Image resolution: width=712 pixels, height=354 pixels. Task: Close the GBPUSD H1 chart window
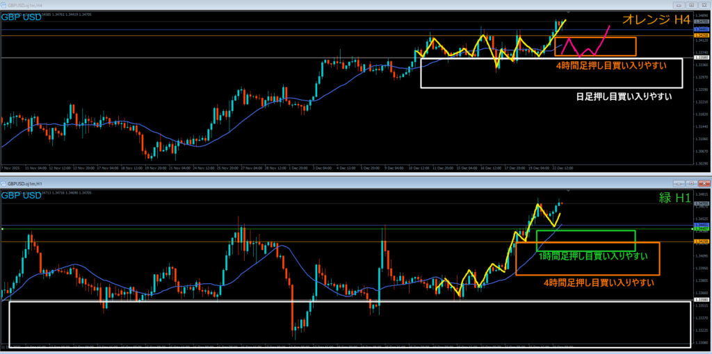(x=704, y=183)
